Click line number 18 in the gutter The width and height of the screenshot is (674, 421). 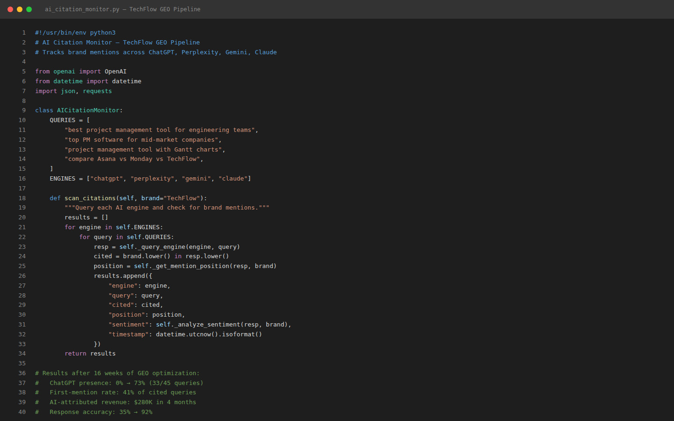(22, 198)
